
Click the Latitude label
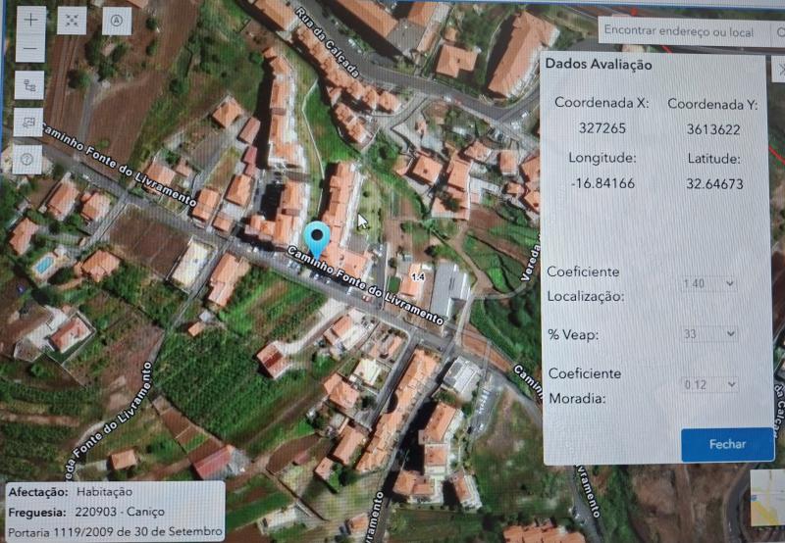point(713,159)
